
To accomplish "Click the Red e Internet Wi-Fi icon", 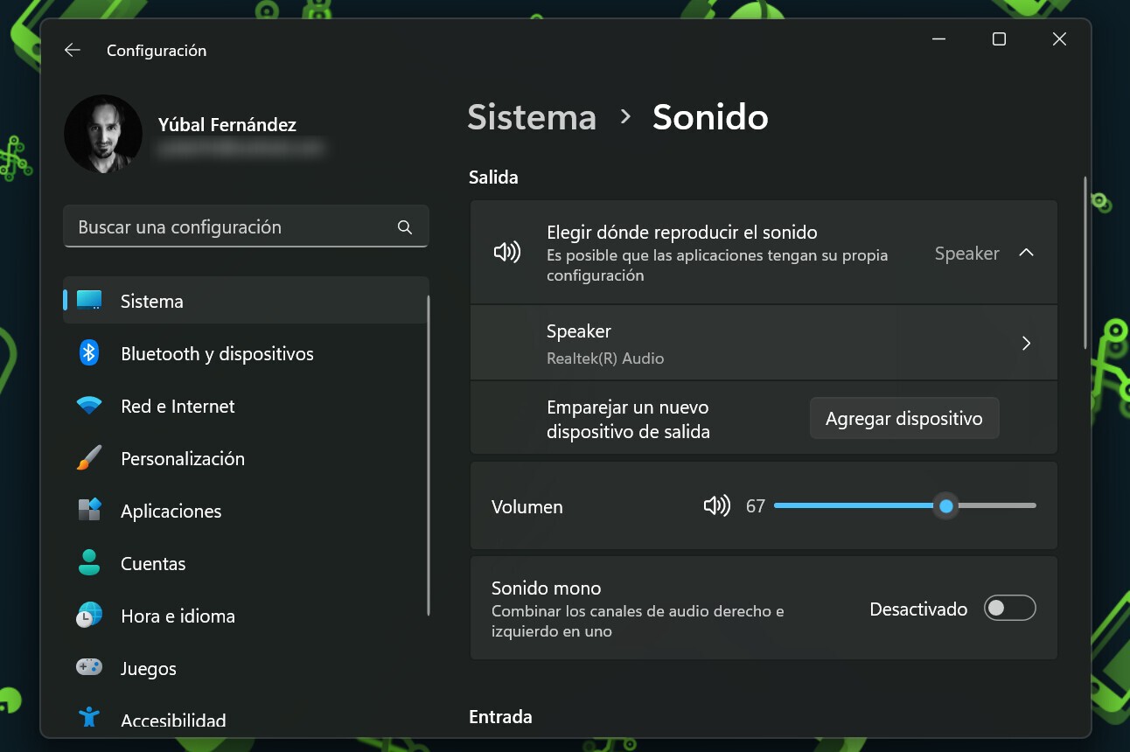I will (x=88, y=406).
